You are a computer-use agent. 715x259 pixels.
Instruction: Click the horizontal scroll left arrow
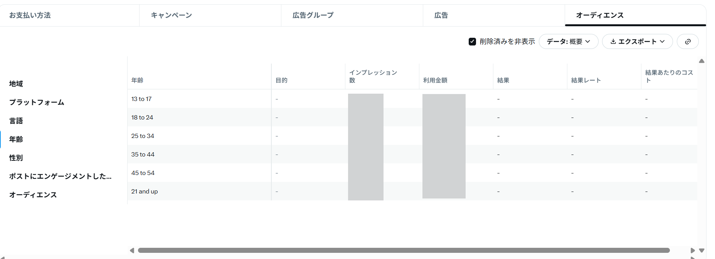point(132,251)
